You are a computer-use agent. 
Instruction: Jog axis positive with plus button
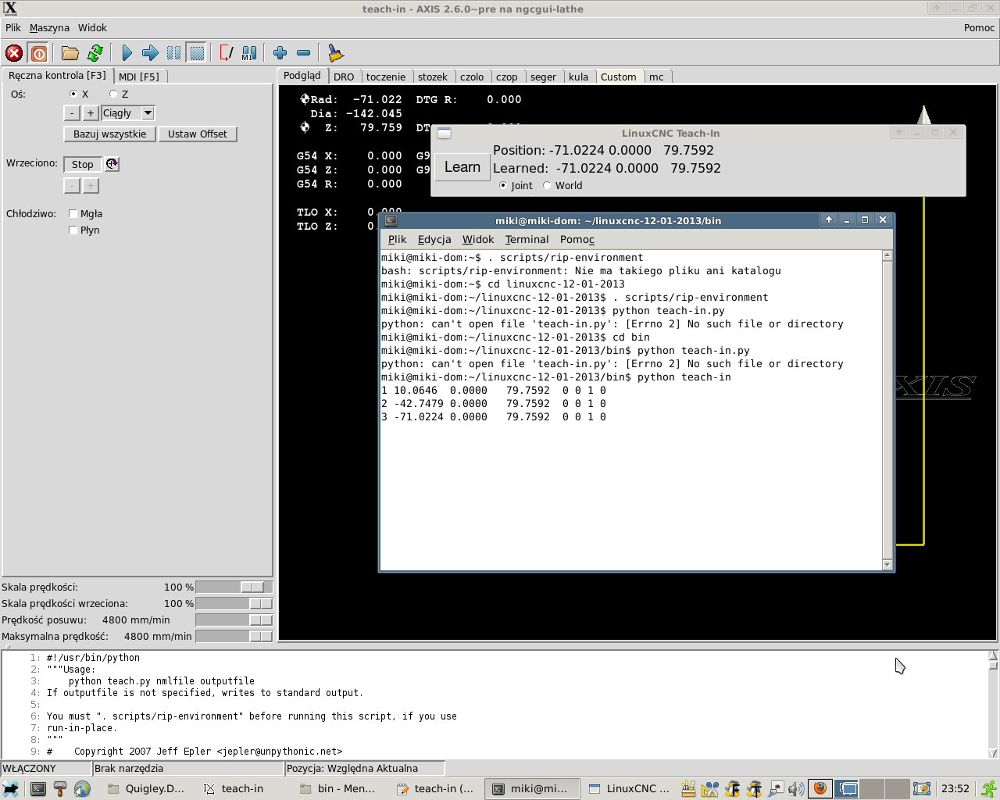click(x=91, y=113)
